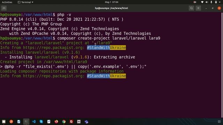This screenshot has height=125, width=223.
Task: Click the terminal vertical scrollbar
Action: point(222,65)
